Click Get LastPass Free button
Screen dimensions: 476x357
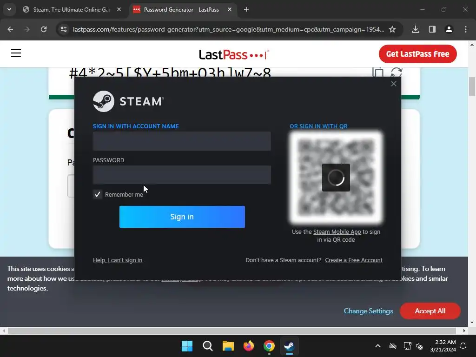[x=418, y=54]
